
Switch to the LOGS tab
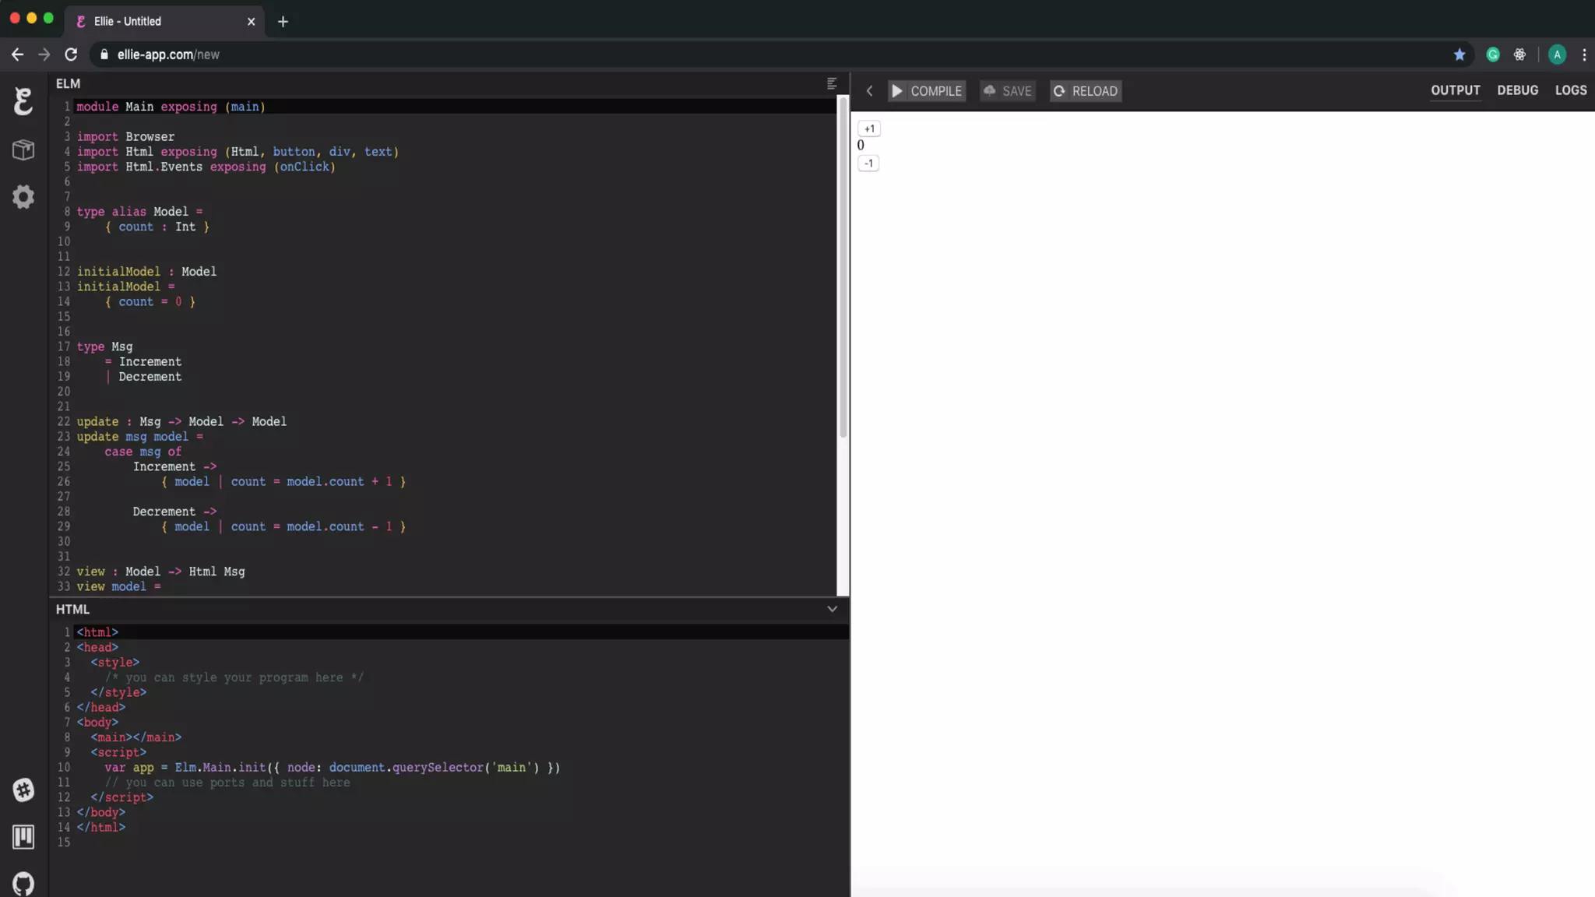tap(1570, 90)
